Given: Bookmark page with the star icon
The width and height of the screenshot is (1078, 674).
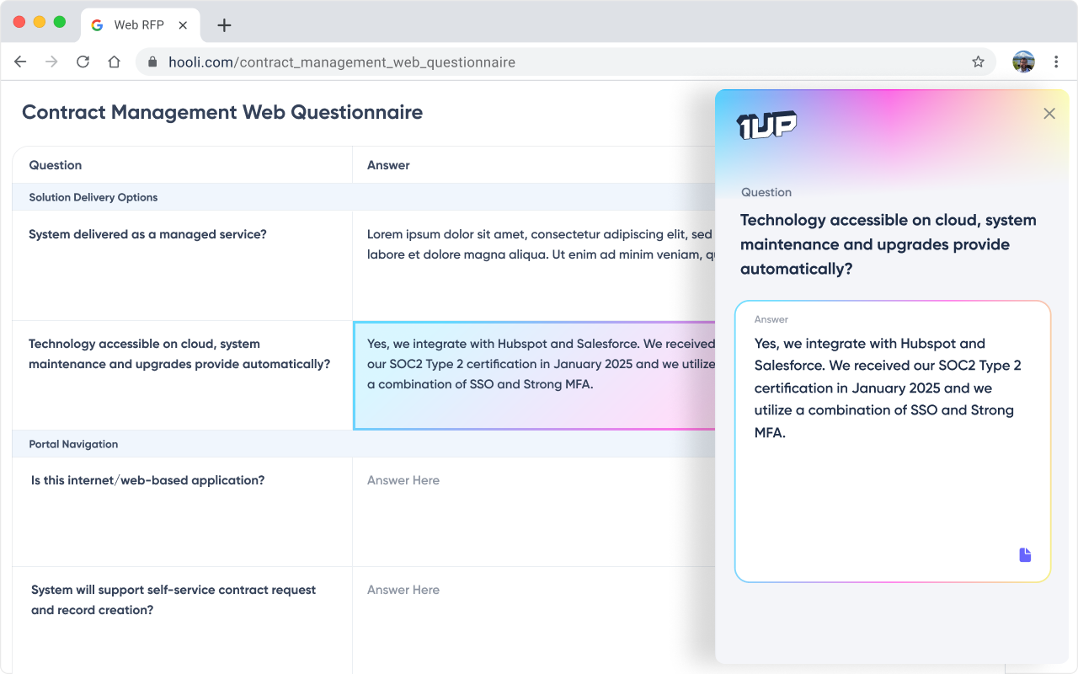Looking at the screenshot, I should coord(978,62).
